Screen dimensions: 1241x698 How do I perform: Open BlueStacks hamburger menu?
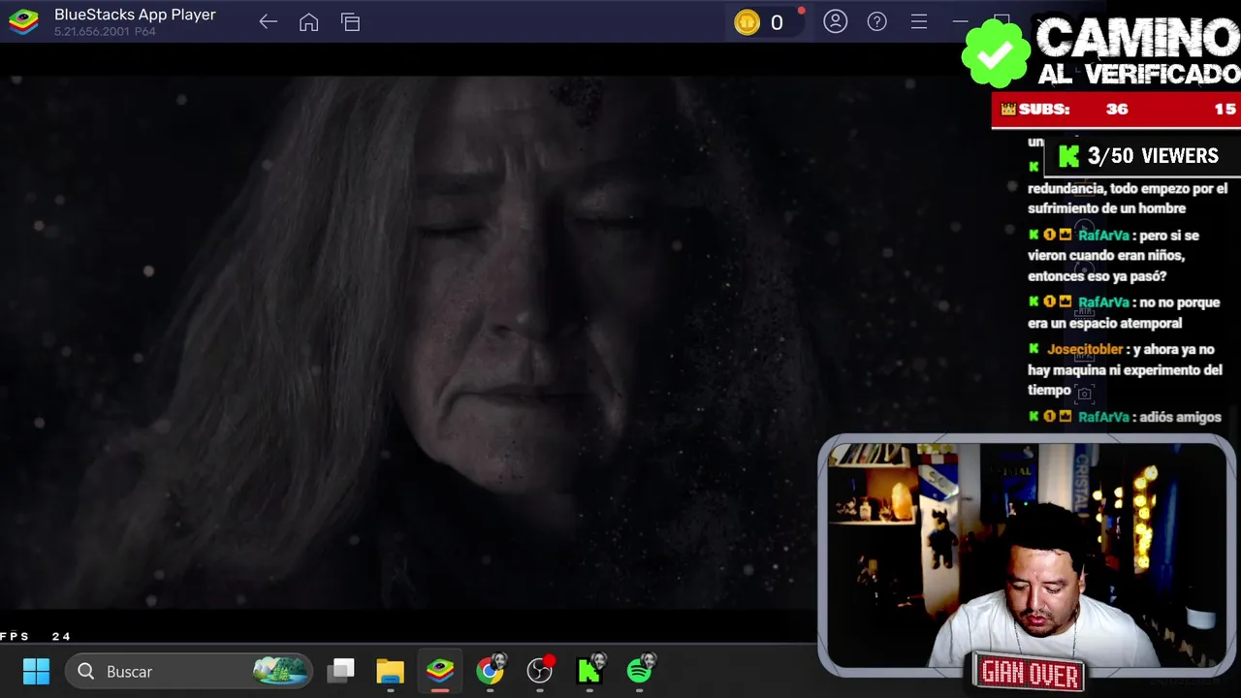point(918,21)
